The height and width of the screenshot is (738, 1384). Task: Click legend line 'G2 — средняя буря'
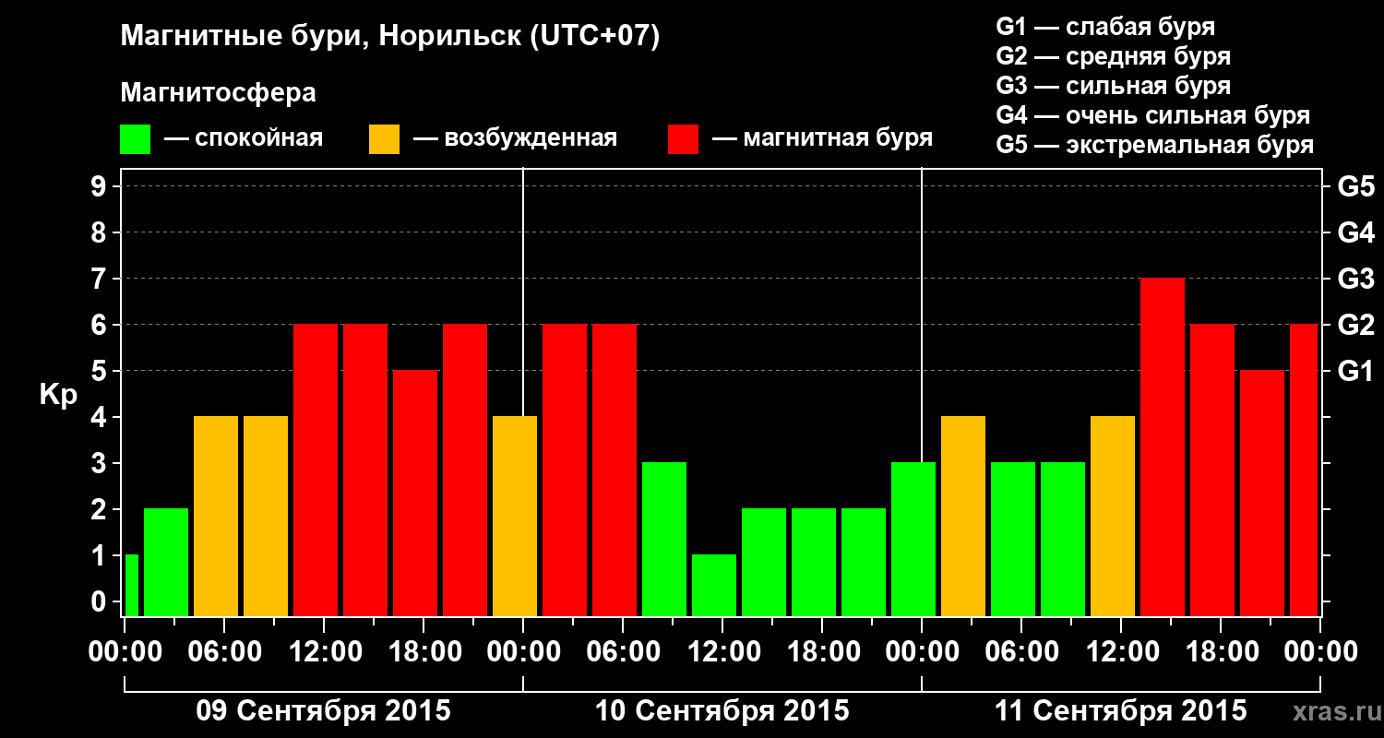click(1113, 56)
